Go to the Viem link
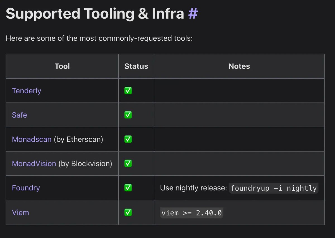The image size is (335, 238). pos(20,212)
